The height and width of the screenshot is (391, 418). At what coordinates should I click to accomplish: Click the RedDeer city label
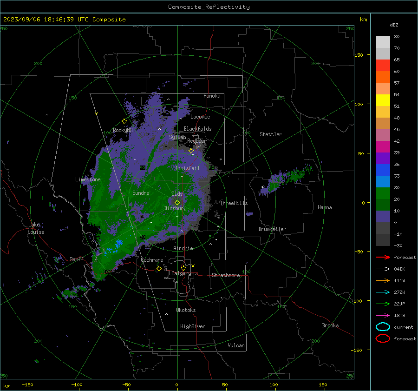197,141
